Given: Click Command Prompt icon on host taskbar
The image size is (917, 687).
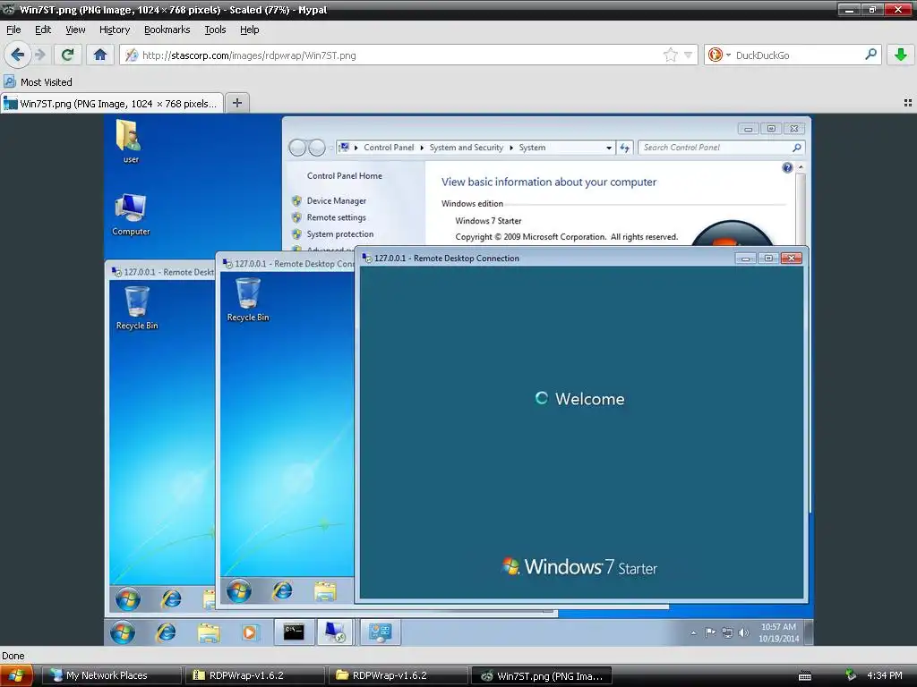Looking at the screenshot, I should click(294, 632).
